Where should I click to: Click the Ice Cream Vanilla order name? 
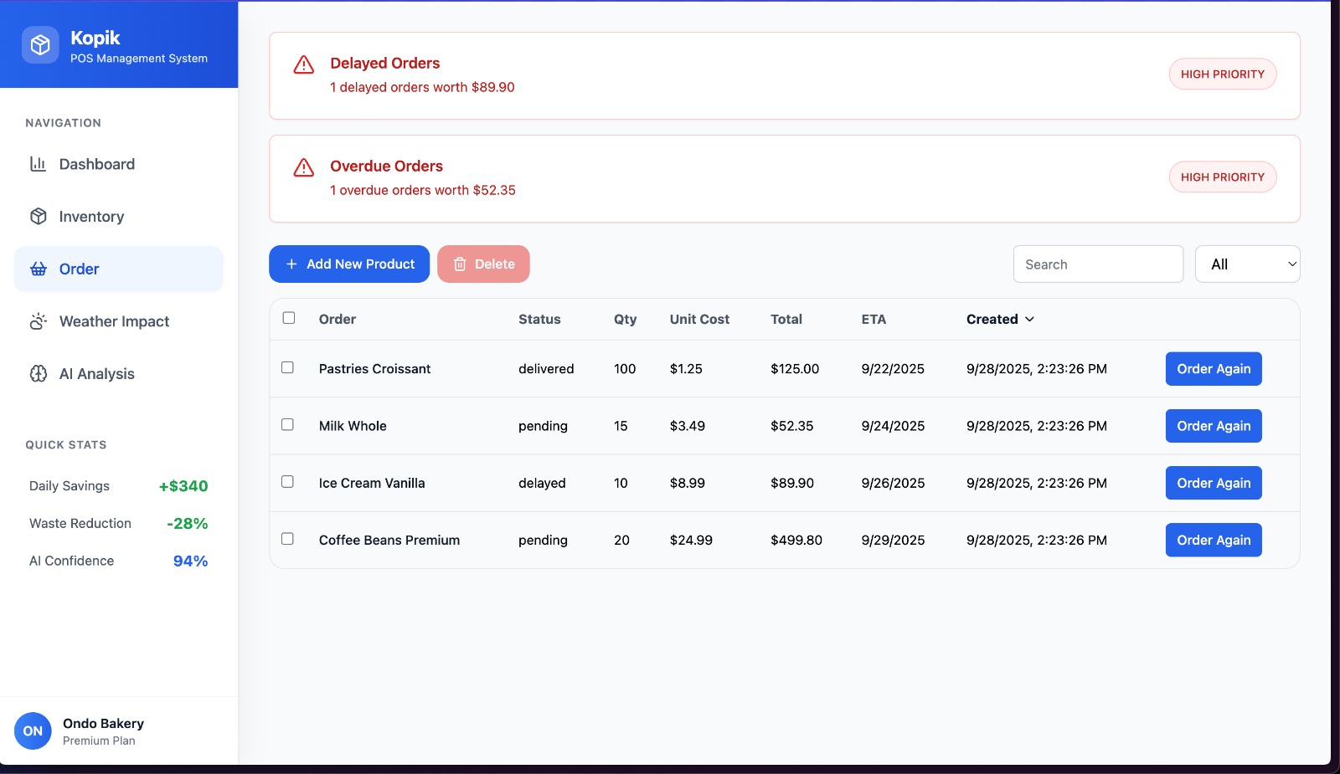tap(372, 483)
